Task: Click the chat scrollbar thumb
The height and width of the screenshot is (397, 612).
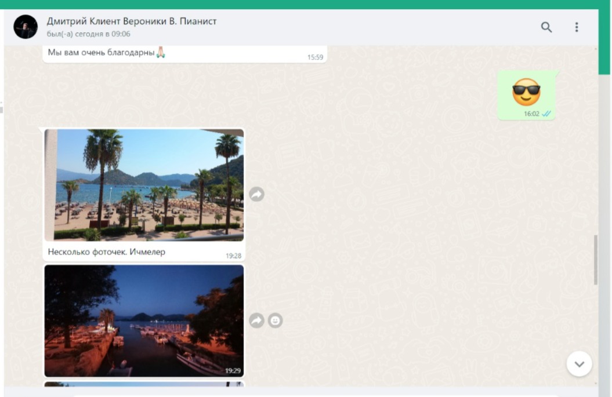Action: pyautogui.click(x=596, y=260)
